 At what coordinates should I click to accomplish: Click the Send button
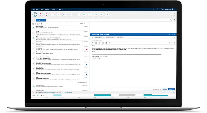(170, 89)
